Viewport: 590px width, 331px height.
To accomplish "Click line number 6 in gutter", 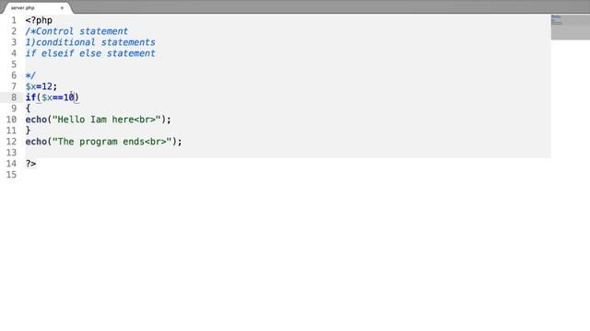I will [14, 75].
